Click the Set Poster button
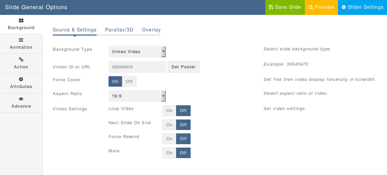 click(184, 67)
